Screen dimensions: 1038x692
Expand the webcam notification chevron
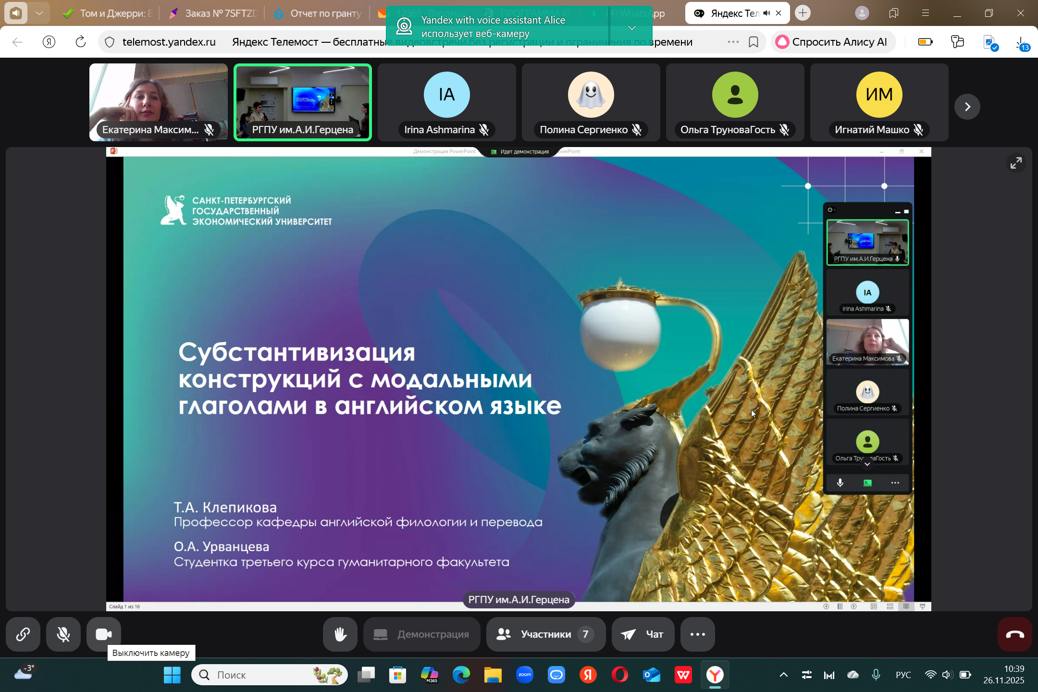632,28
